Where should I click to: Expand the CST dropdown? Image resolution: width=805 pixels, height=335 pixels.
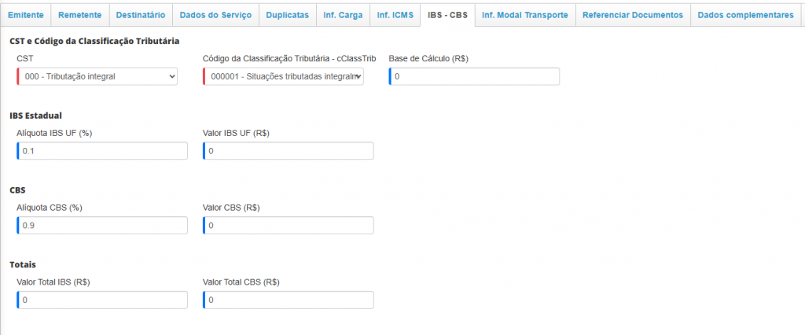[97, 76]
